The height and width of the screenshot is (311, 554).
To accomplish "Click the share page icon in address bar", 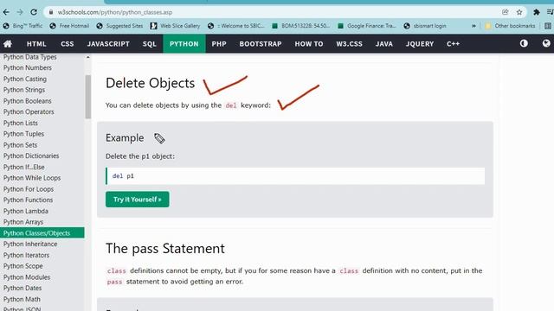I will click(x=506, y=12).
